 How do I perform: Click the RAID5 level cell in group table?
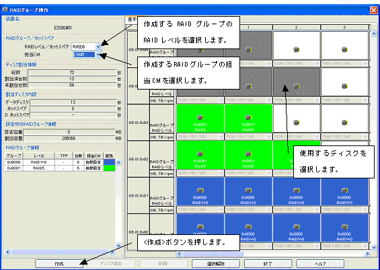pos(39,168)
